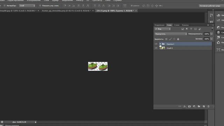Collapse layers panel with double arrow
224x126 pixels.
coord(208,25)
